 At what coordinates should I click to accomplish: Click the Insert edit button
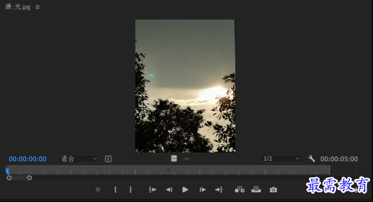pyautogui.click(x=240, y=190)
